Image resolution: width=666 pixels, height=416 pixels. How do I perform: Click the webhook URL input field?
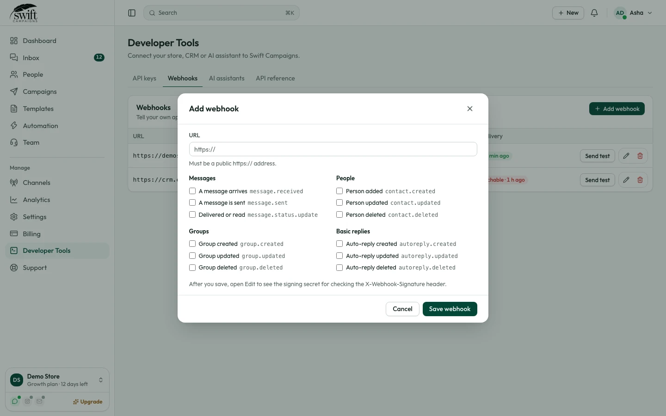tap(333, 149)
